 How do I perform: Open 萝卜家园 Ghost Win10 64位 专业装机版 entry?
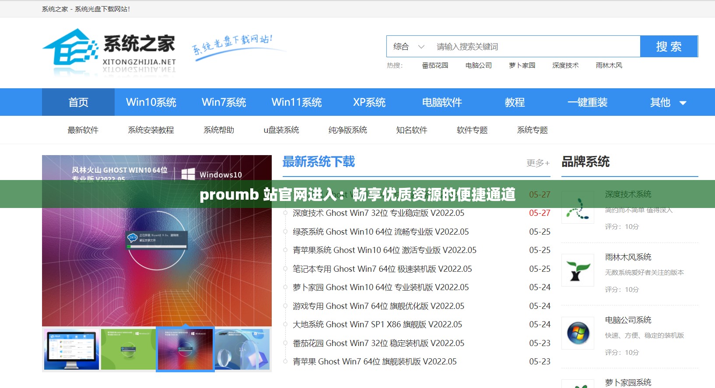coord(381,287)
